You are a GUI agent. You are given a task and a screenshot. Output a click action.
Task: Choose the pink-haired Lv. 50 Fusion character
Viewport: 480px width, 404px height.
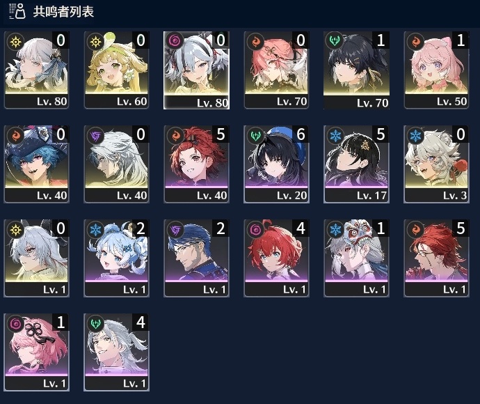[x=436, y=70]
